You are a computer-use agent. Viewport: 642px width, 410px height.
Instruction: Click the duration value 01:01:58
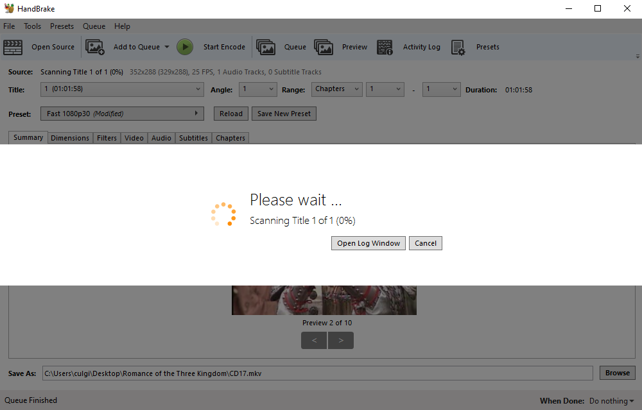pyautogui.click(x=519, y=90)
